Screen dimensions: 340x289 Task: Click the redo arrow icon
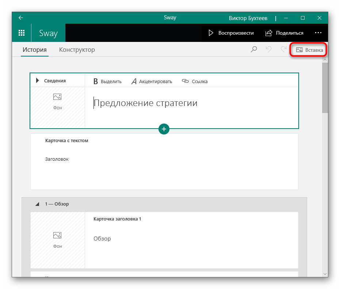(283, 50)
